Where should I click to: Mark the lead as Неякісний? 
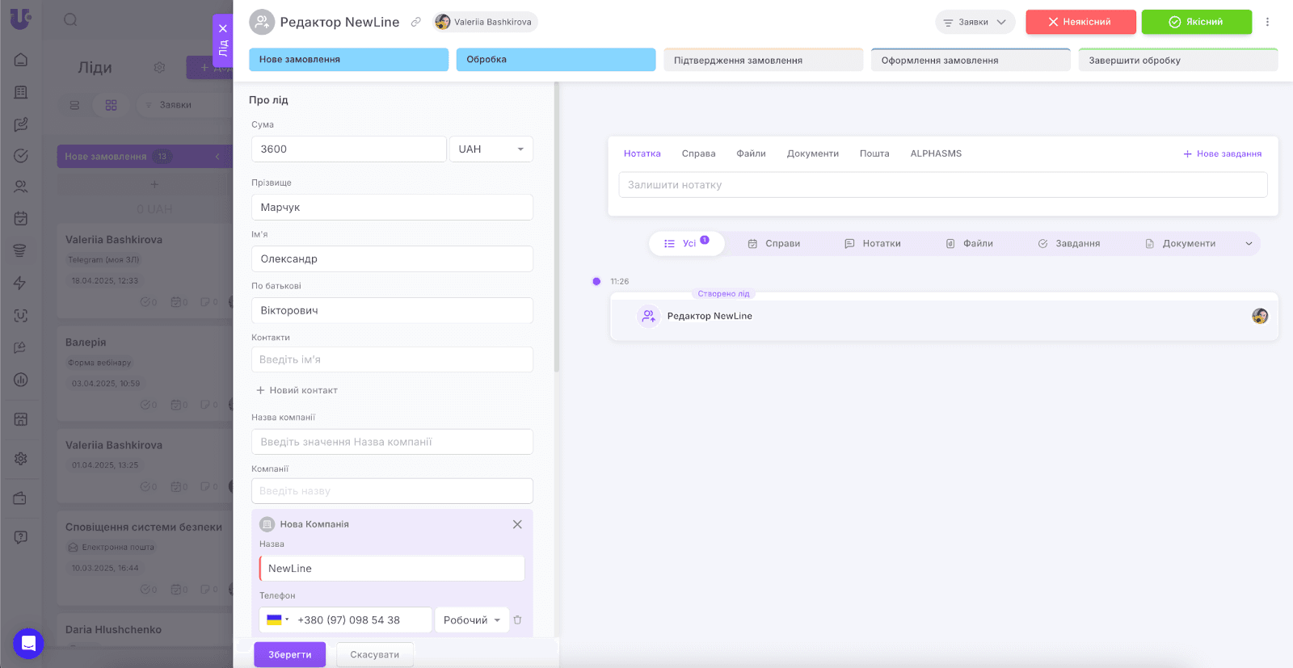[1080, 22]
